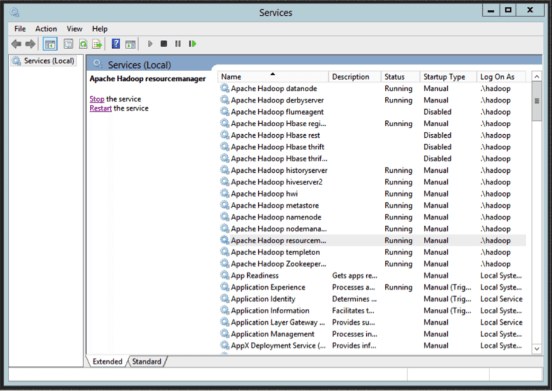The height and width of the screenshot is (391, 552).
Task: Click the Forward arrow toolbar icon
Action: pyautogui.click(x=31, y=44)
